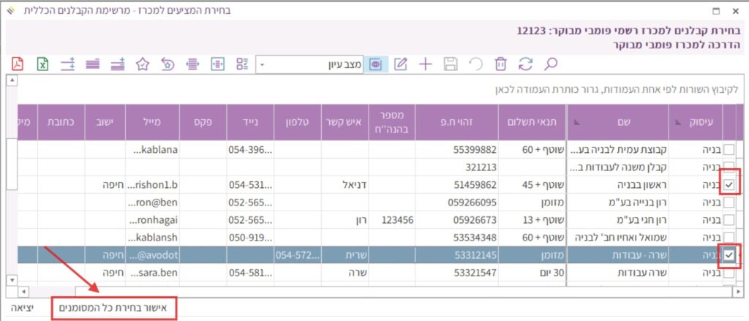Delete record using trash icon
The image size is (749, 321).
pos(500,64)
